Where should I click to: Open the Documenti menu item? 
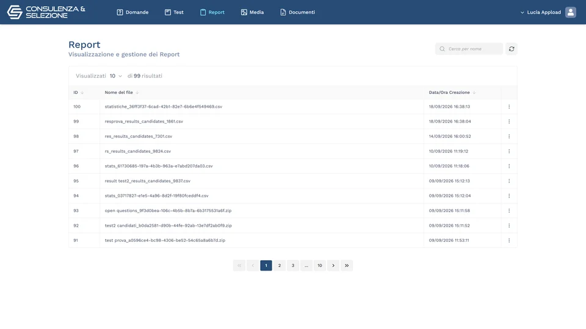(x=297, y=12)
